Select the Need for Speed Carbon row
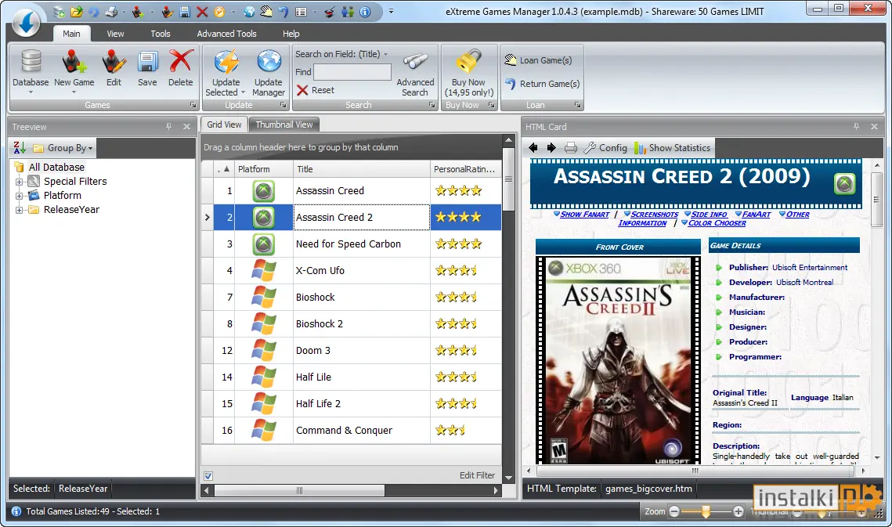 coord(352,244)
